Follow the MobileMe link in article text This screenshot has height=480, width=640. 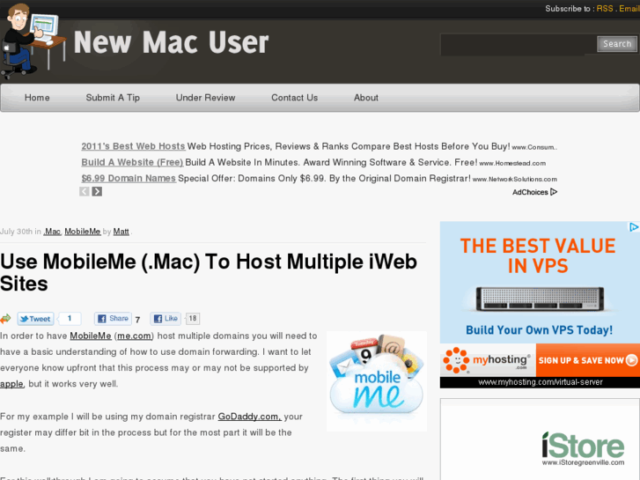click(x=91, y=336)
